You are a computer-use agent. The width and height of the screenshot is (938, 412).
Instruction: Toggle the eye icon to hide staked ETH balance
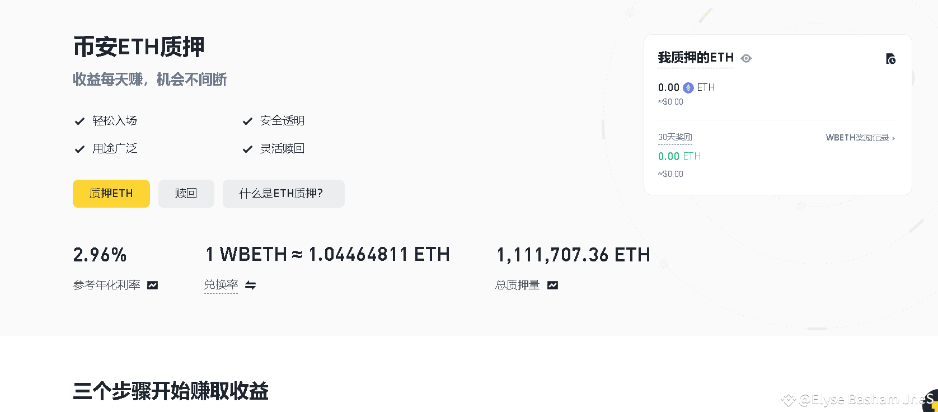click(746, 58)
